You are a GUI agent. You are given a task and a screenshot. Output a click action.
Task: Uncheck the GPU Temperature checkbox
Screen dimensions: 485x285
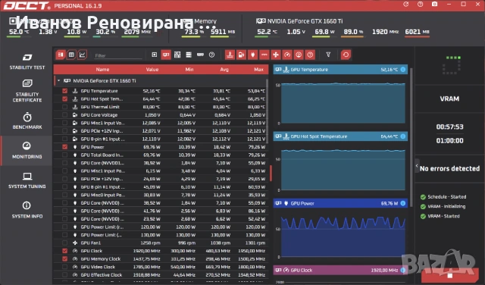(x=64, y=91)
